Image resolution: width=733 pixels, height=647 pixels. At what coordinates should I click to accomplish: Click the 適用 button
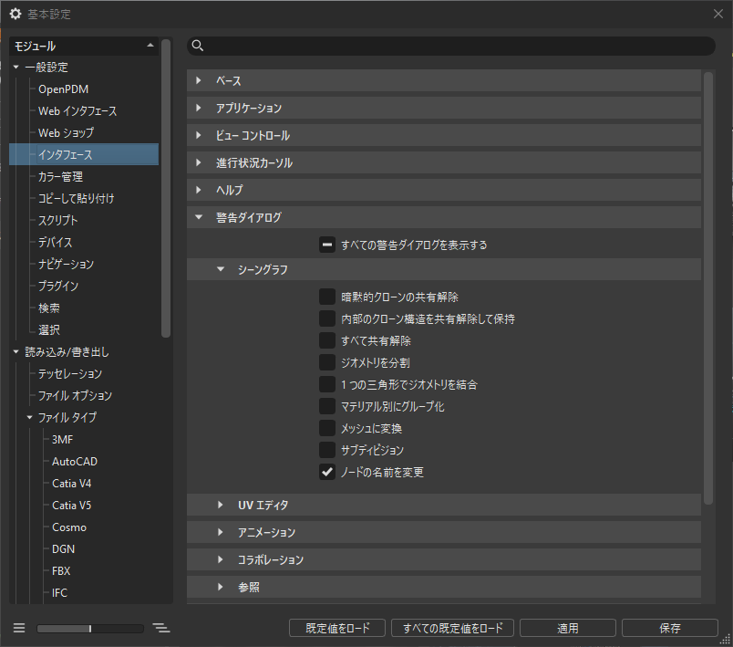(567, 627)
